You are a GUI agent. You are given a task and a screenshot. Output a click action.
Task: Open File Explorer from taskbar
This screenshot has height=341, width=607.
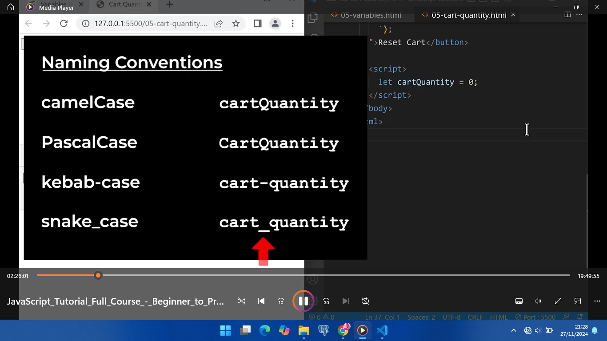point(304,330)
